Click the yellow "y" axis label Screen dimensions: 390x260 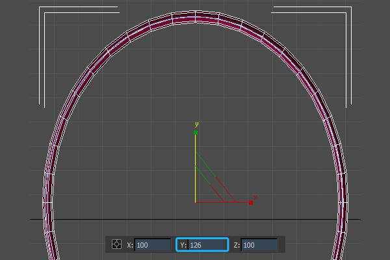point(196,123)
